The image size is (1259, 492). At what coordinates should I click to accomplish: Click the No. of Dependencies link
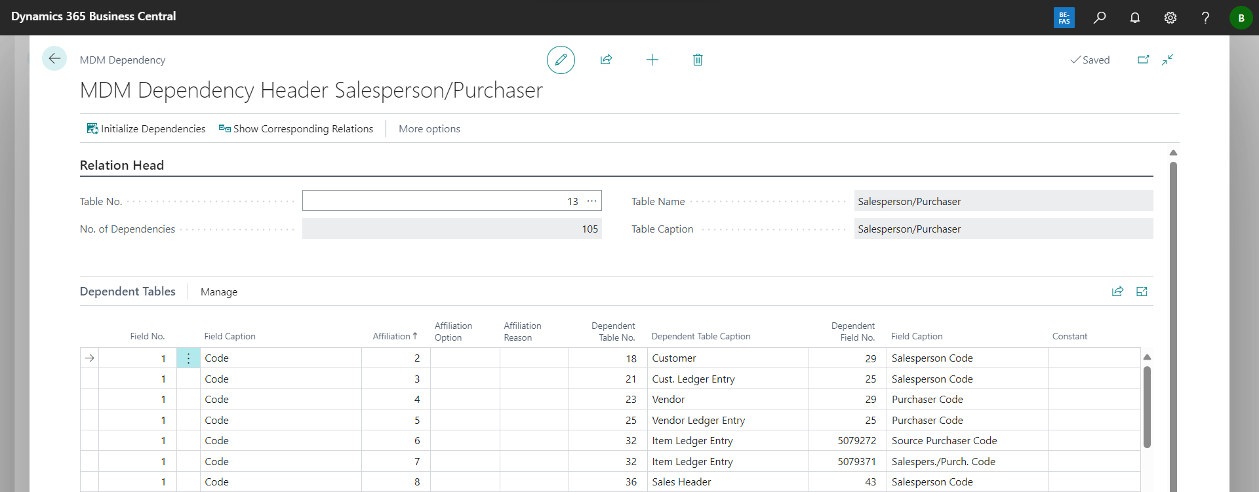click(128, 229)
